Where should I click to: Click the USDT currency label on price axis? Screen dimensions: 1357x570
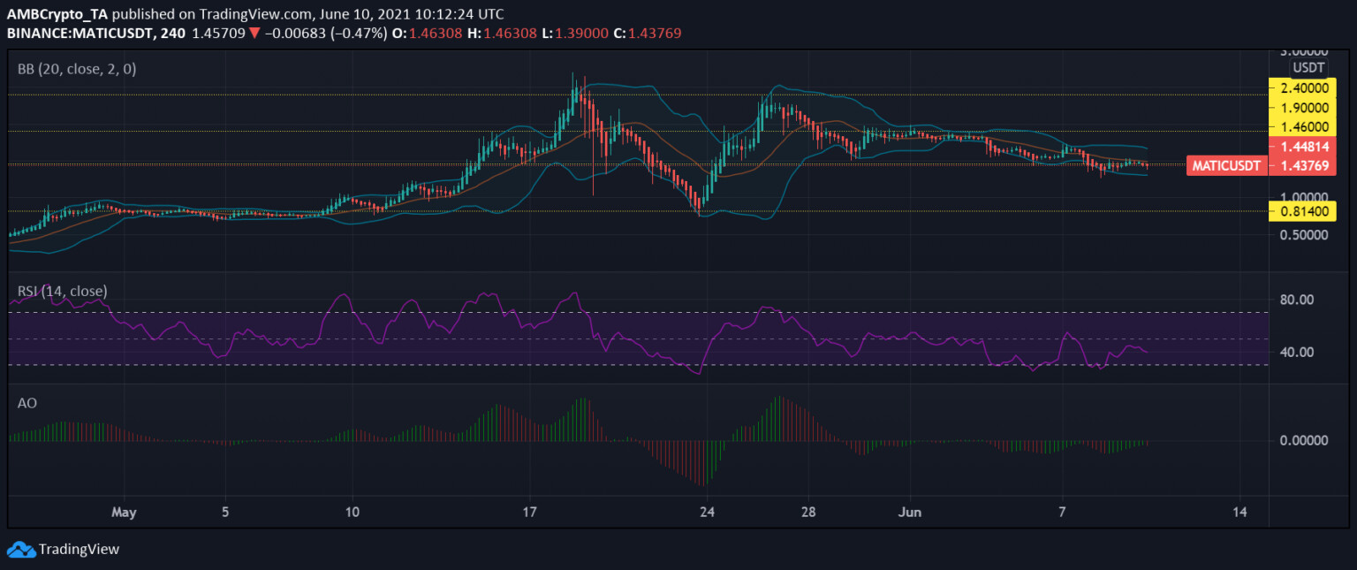[1308, 67]
